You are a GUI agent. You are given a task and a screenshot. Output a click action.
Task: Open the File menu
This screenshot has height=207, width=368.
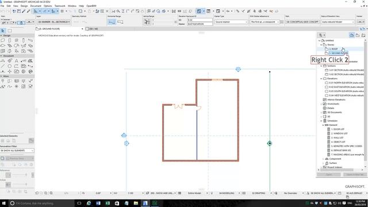point(2,6)
